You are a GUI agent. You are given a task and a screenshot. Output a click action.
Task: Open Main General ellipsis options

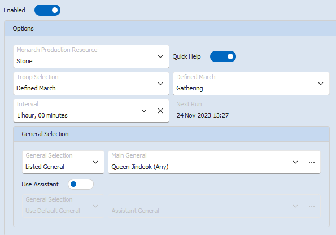point(312,162)
